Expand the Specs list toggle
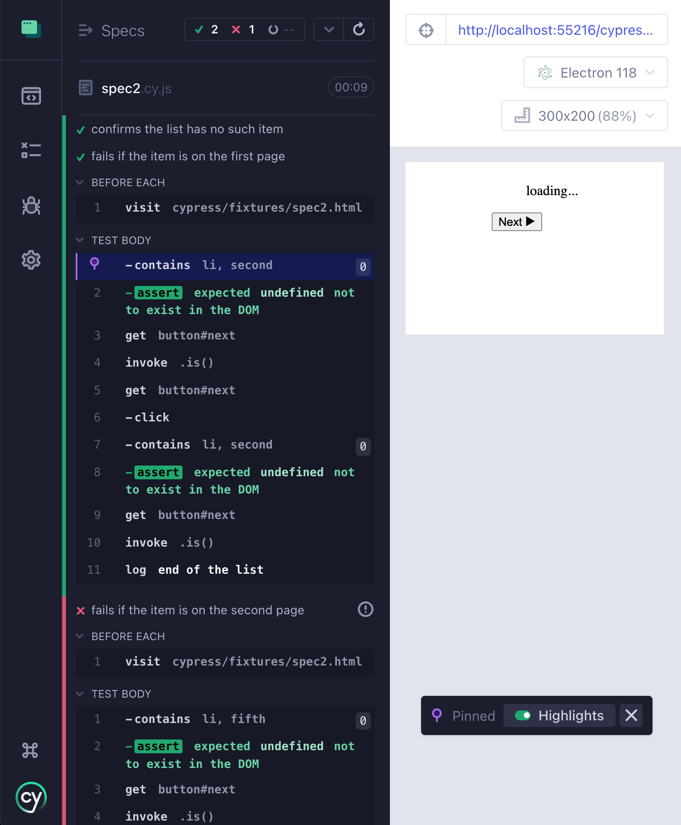Viewport: 681px width, 825px height. (111, 31)
